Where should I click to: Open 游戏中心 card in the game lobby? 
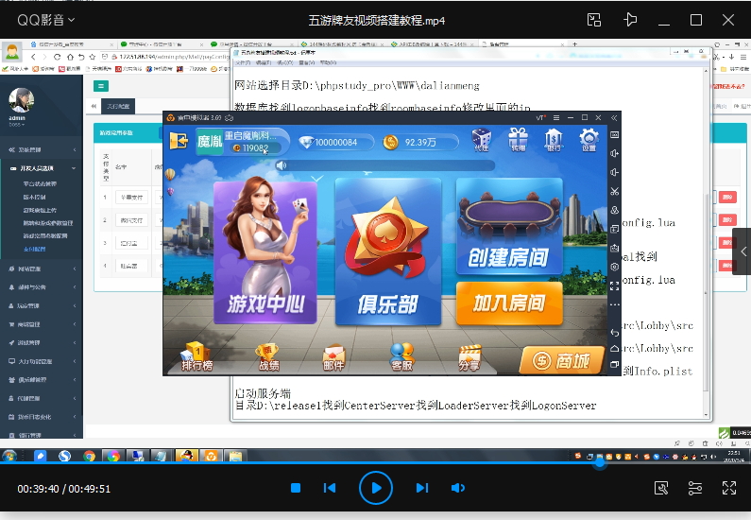[265, 252]
